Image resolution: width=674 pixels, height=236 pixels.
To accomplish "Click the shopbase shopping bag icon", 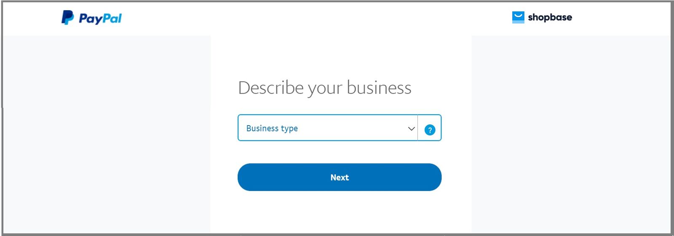I will 518,17.
